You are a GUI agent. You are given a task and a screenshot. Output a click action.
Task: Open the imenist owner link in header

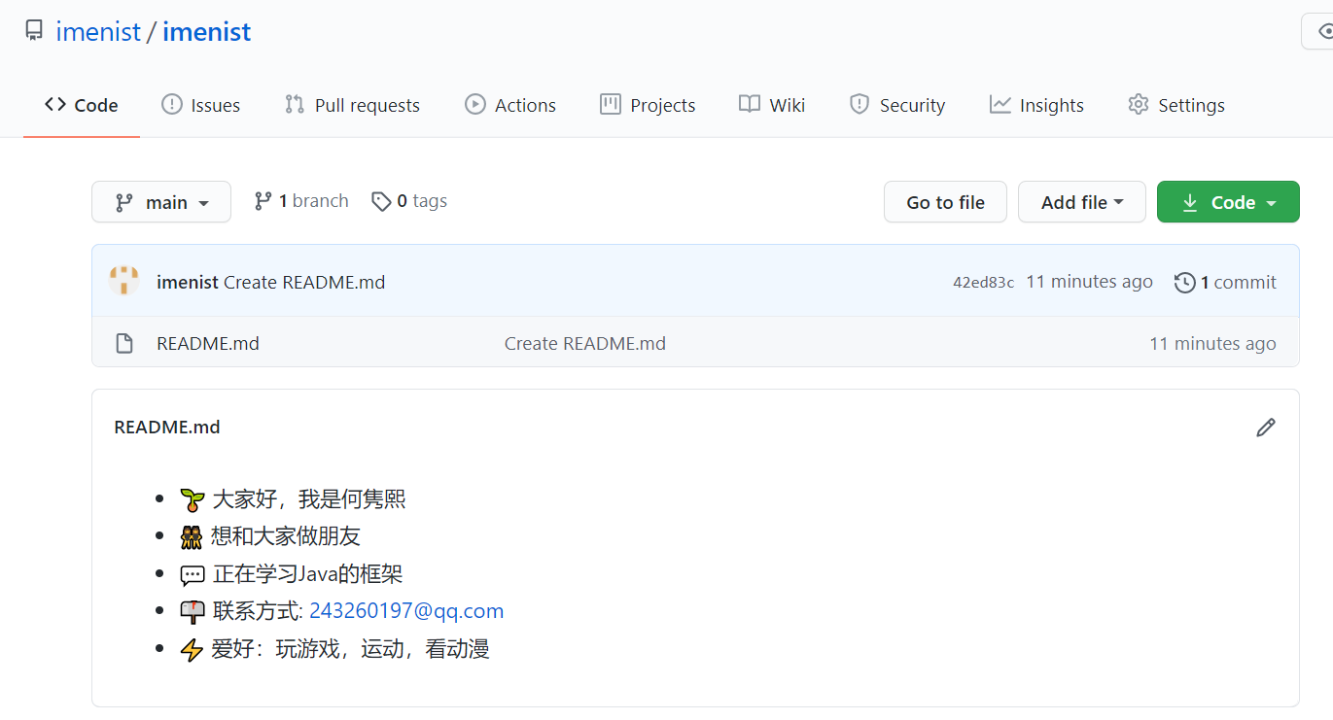click(98, 31)
